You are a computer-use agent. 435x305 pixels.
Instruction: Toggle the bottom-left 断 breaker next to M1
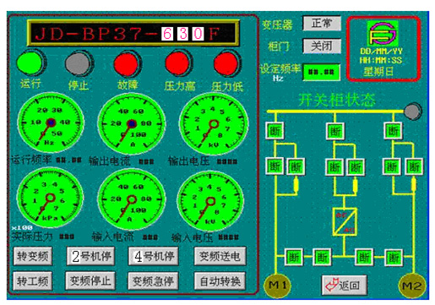pyautogui.click(x=294, y=257)
